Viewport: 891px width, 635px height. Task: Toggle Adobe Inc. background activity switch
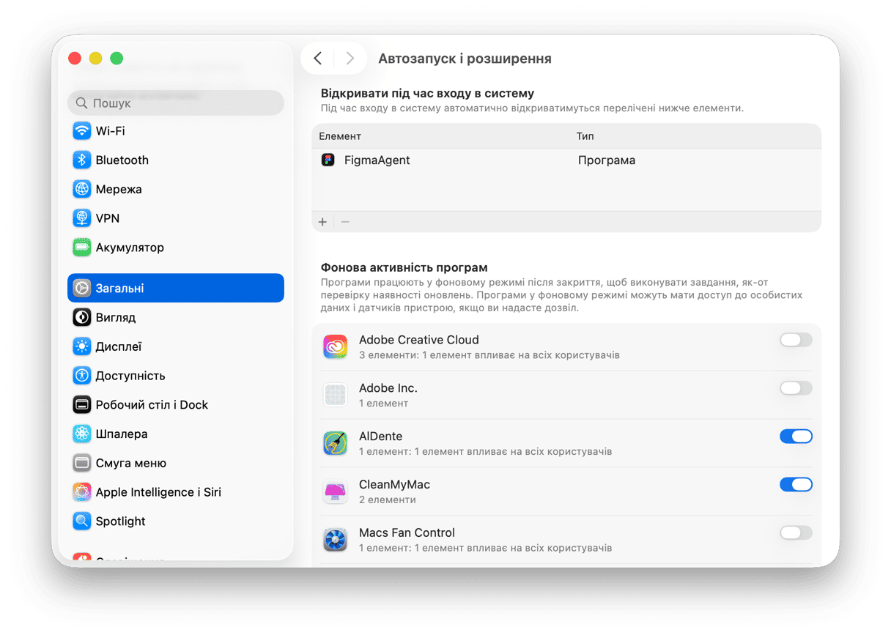point(796,388)
